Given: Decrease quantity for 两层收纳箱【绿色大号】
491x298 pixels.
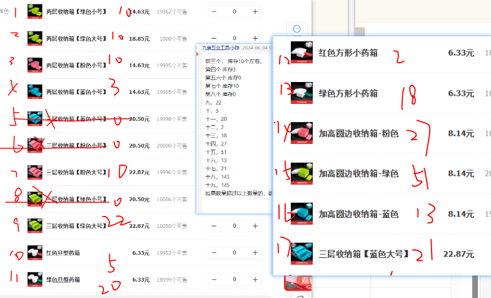Looking at the screenshot, I should 214,38.
